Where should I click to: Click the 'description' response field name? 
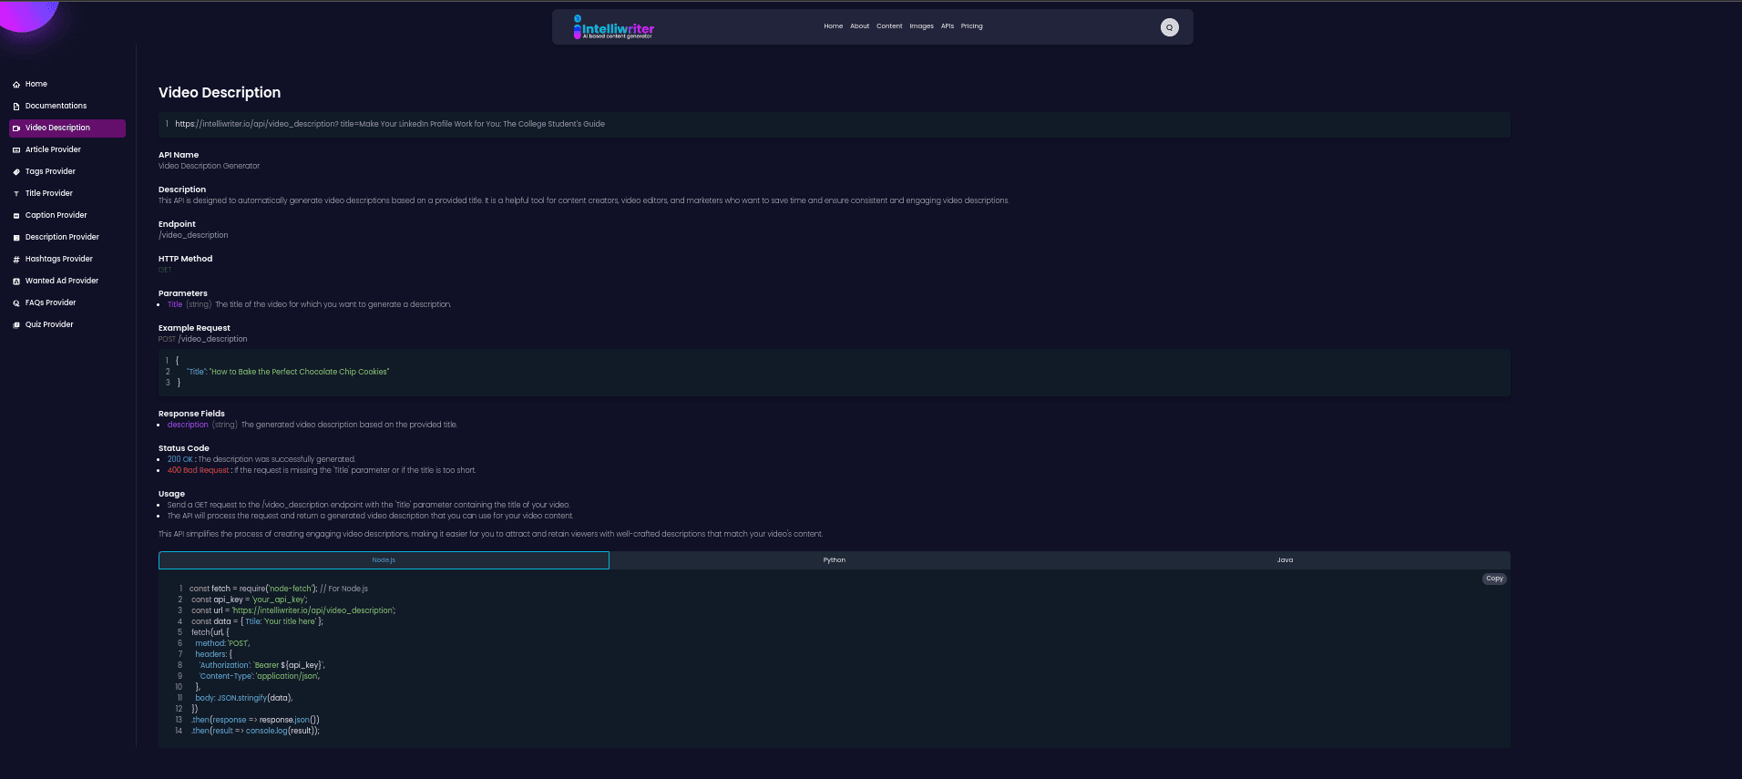pos(188,425)
